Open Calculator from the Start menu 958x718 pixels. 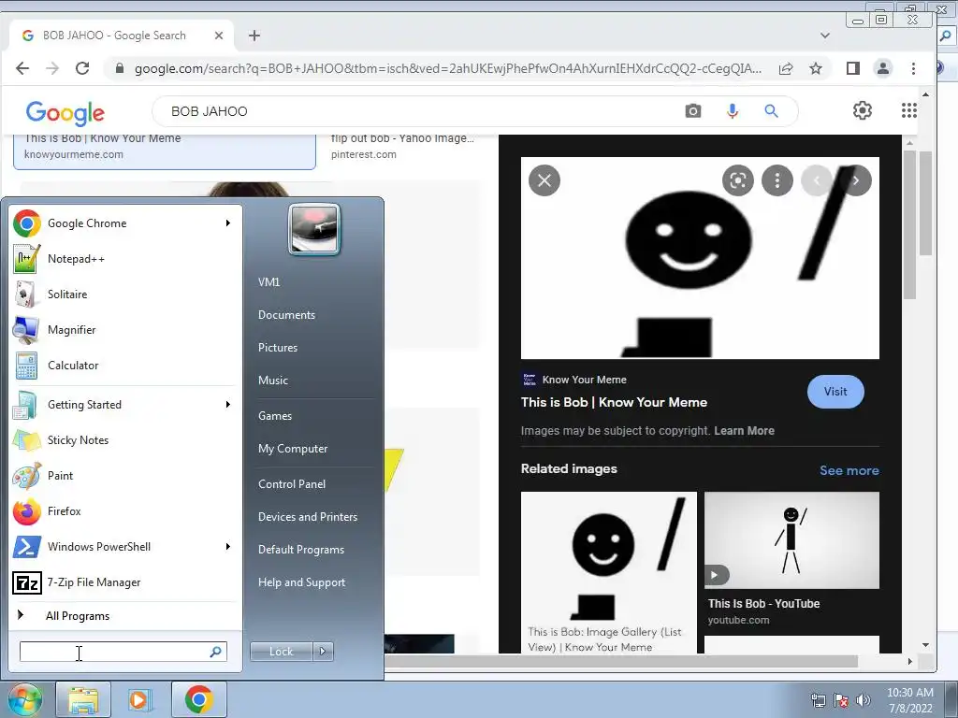click(123, 366)
